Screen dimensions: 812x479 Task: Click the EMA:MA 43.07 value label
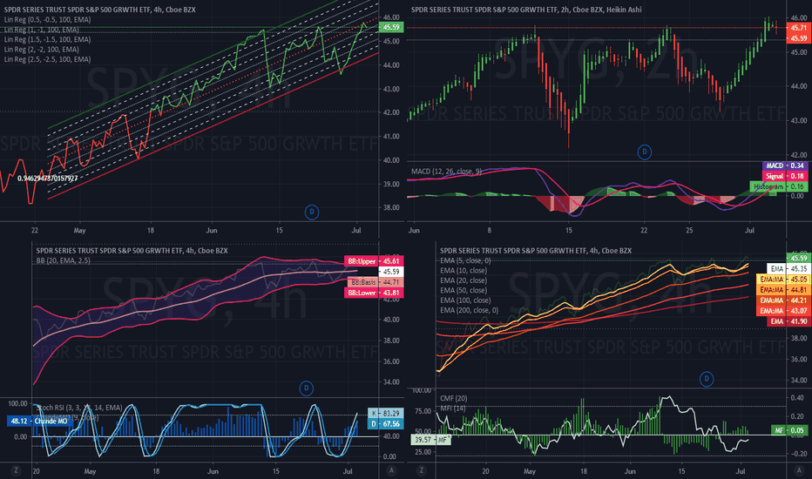coord(784,311)
